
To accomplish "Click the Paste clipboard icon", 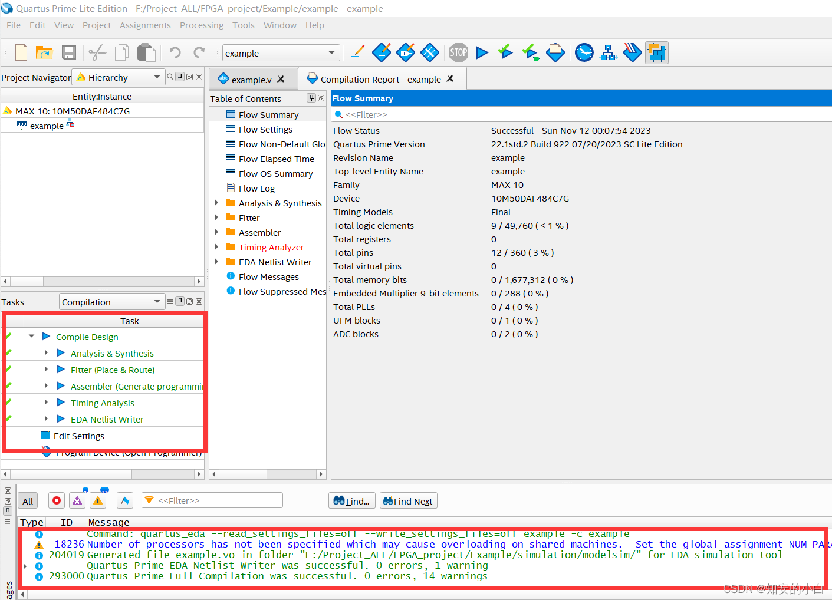I will (x=146, y=52).
